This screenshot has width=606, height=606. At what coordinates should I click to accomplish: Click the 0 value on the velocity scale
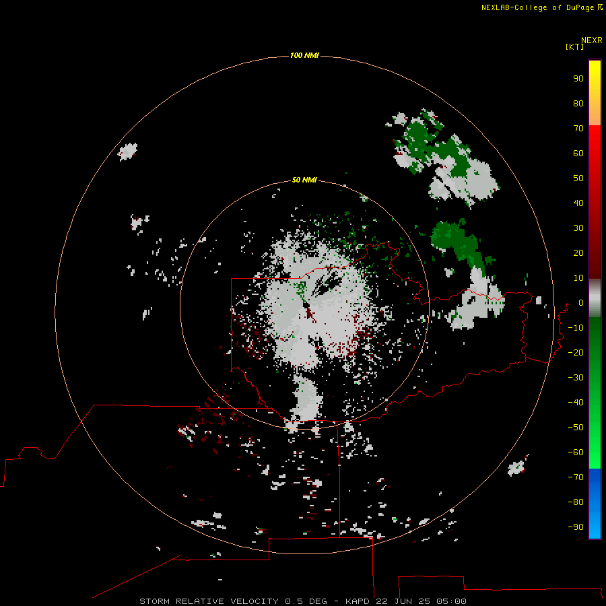point(581,302)
